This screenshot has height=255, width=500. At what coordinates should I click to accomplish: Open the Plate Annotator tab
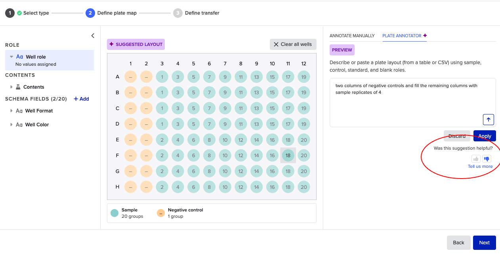click(402, 36)
